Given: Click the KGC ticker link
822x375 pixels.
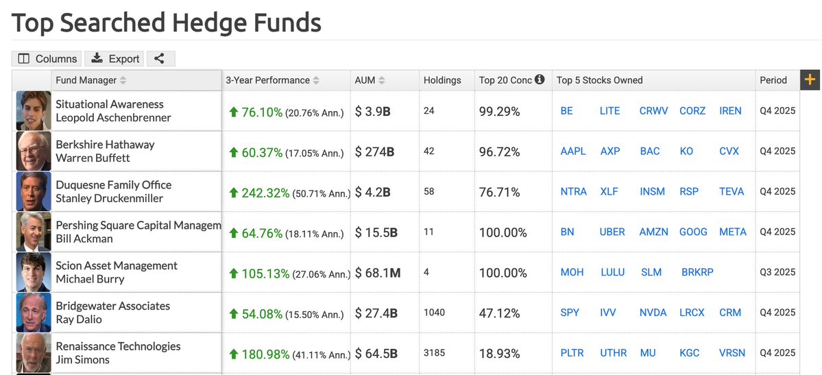Looking at the screenshot, I should 690,354.
